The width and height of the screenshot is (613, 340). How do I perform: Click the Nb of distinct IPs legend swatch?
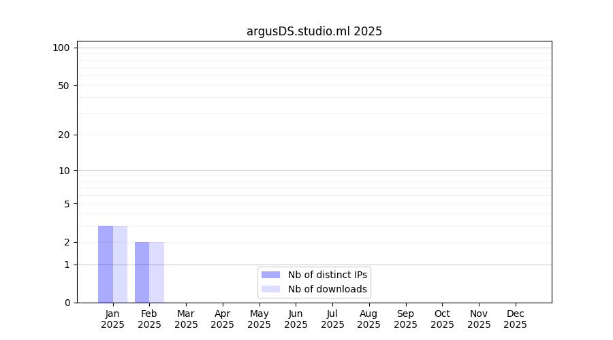[270, 275]
